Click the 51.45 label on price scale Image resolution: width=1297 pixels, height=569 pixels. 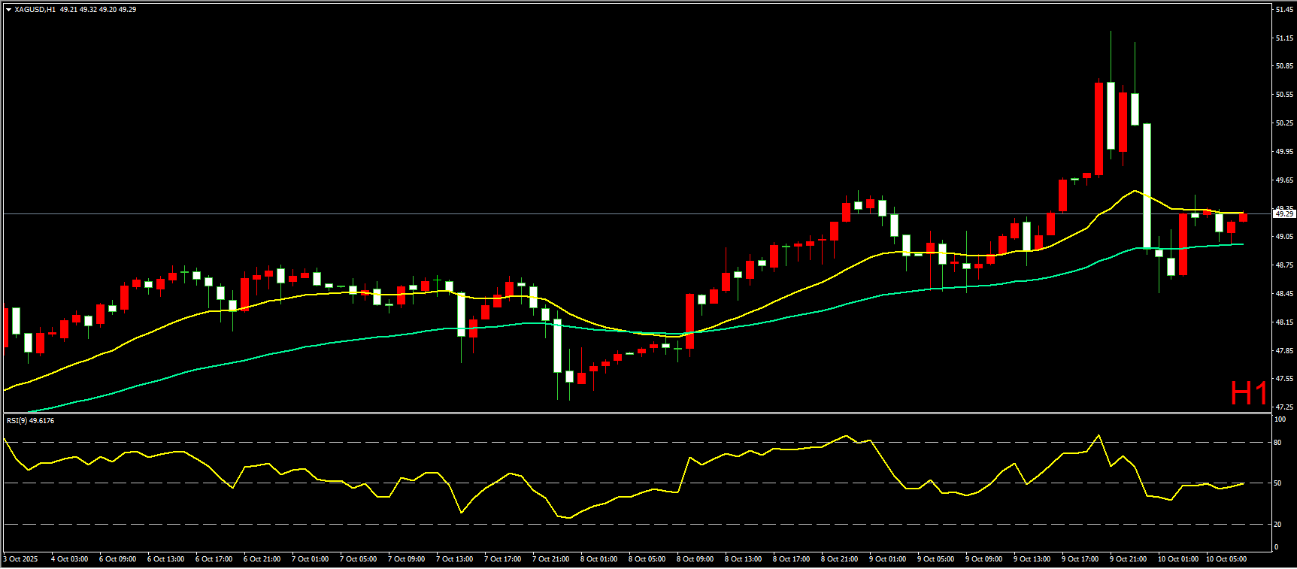1283,10
